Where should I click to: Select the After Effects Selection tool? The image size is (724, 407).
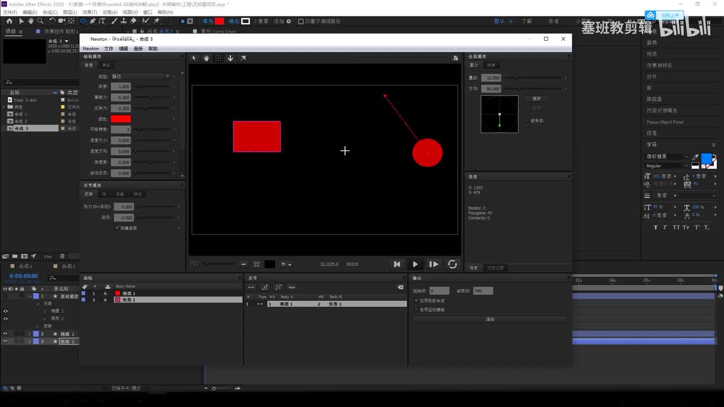click(x=21, y=21)
